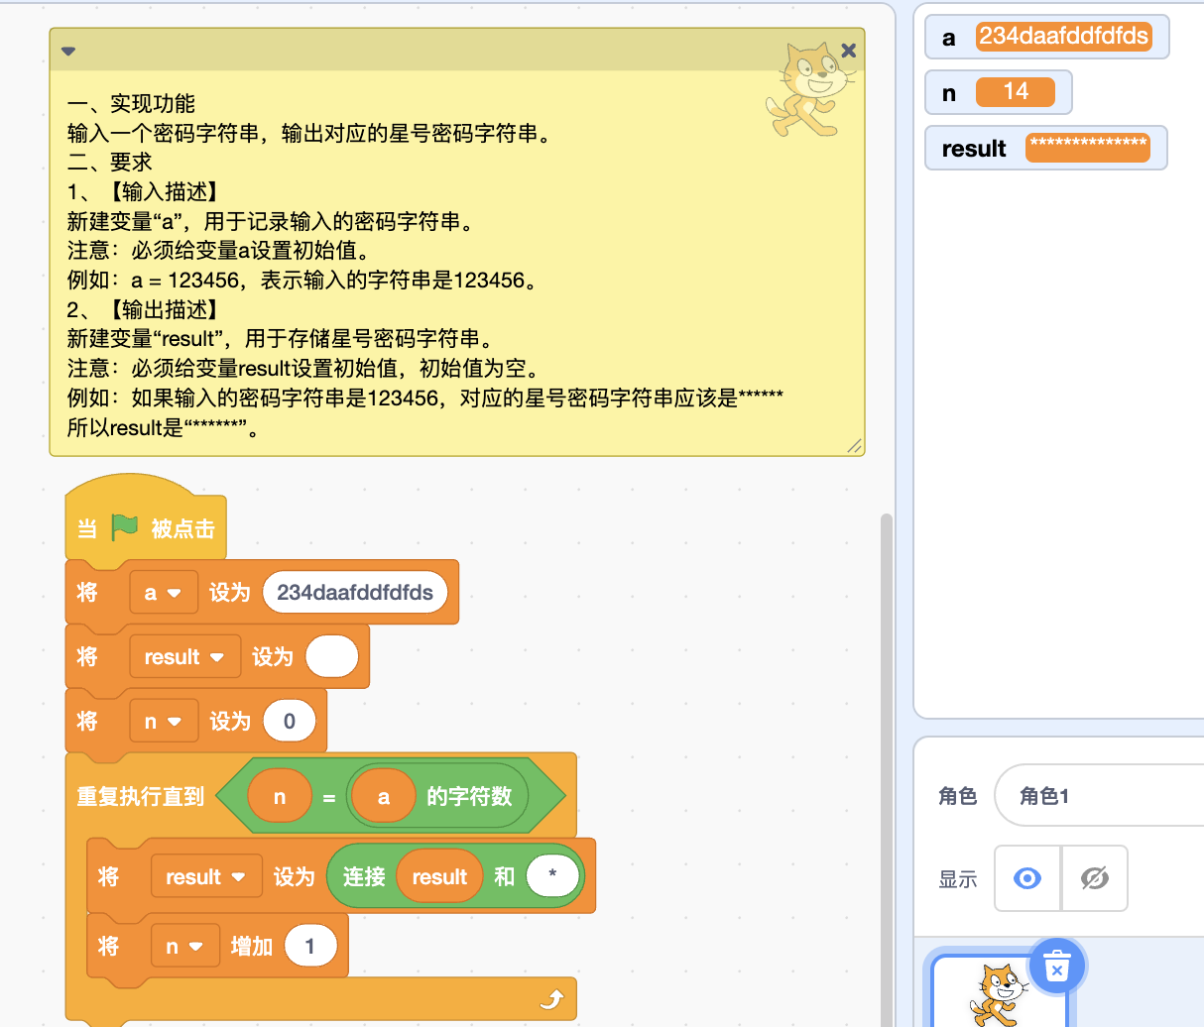This screenshot has height=1027, width=1204.
Task: Click 'result' reporter in join block
Action: [439, 876]
